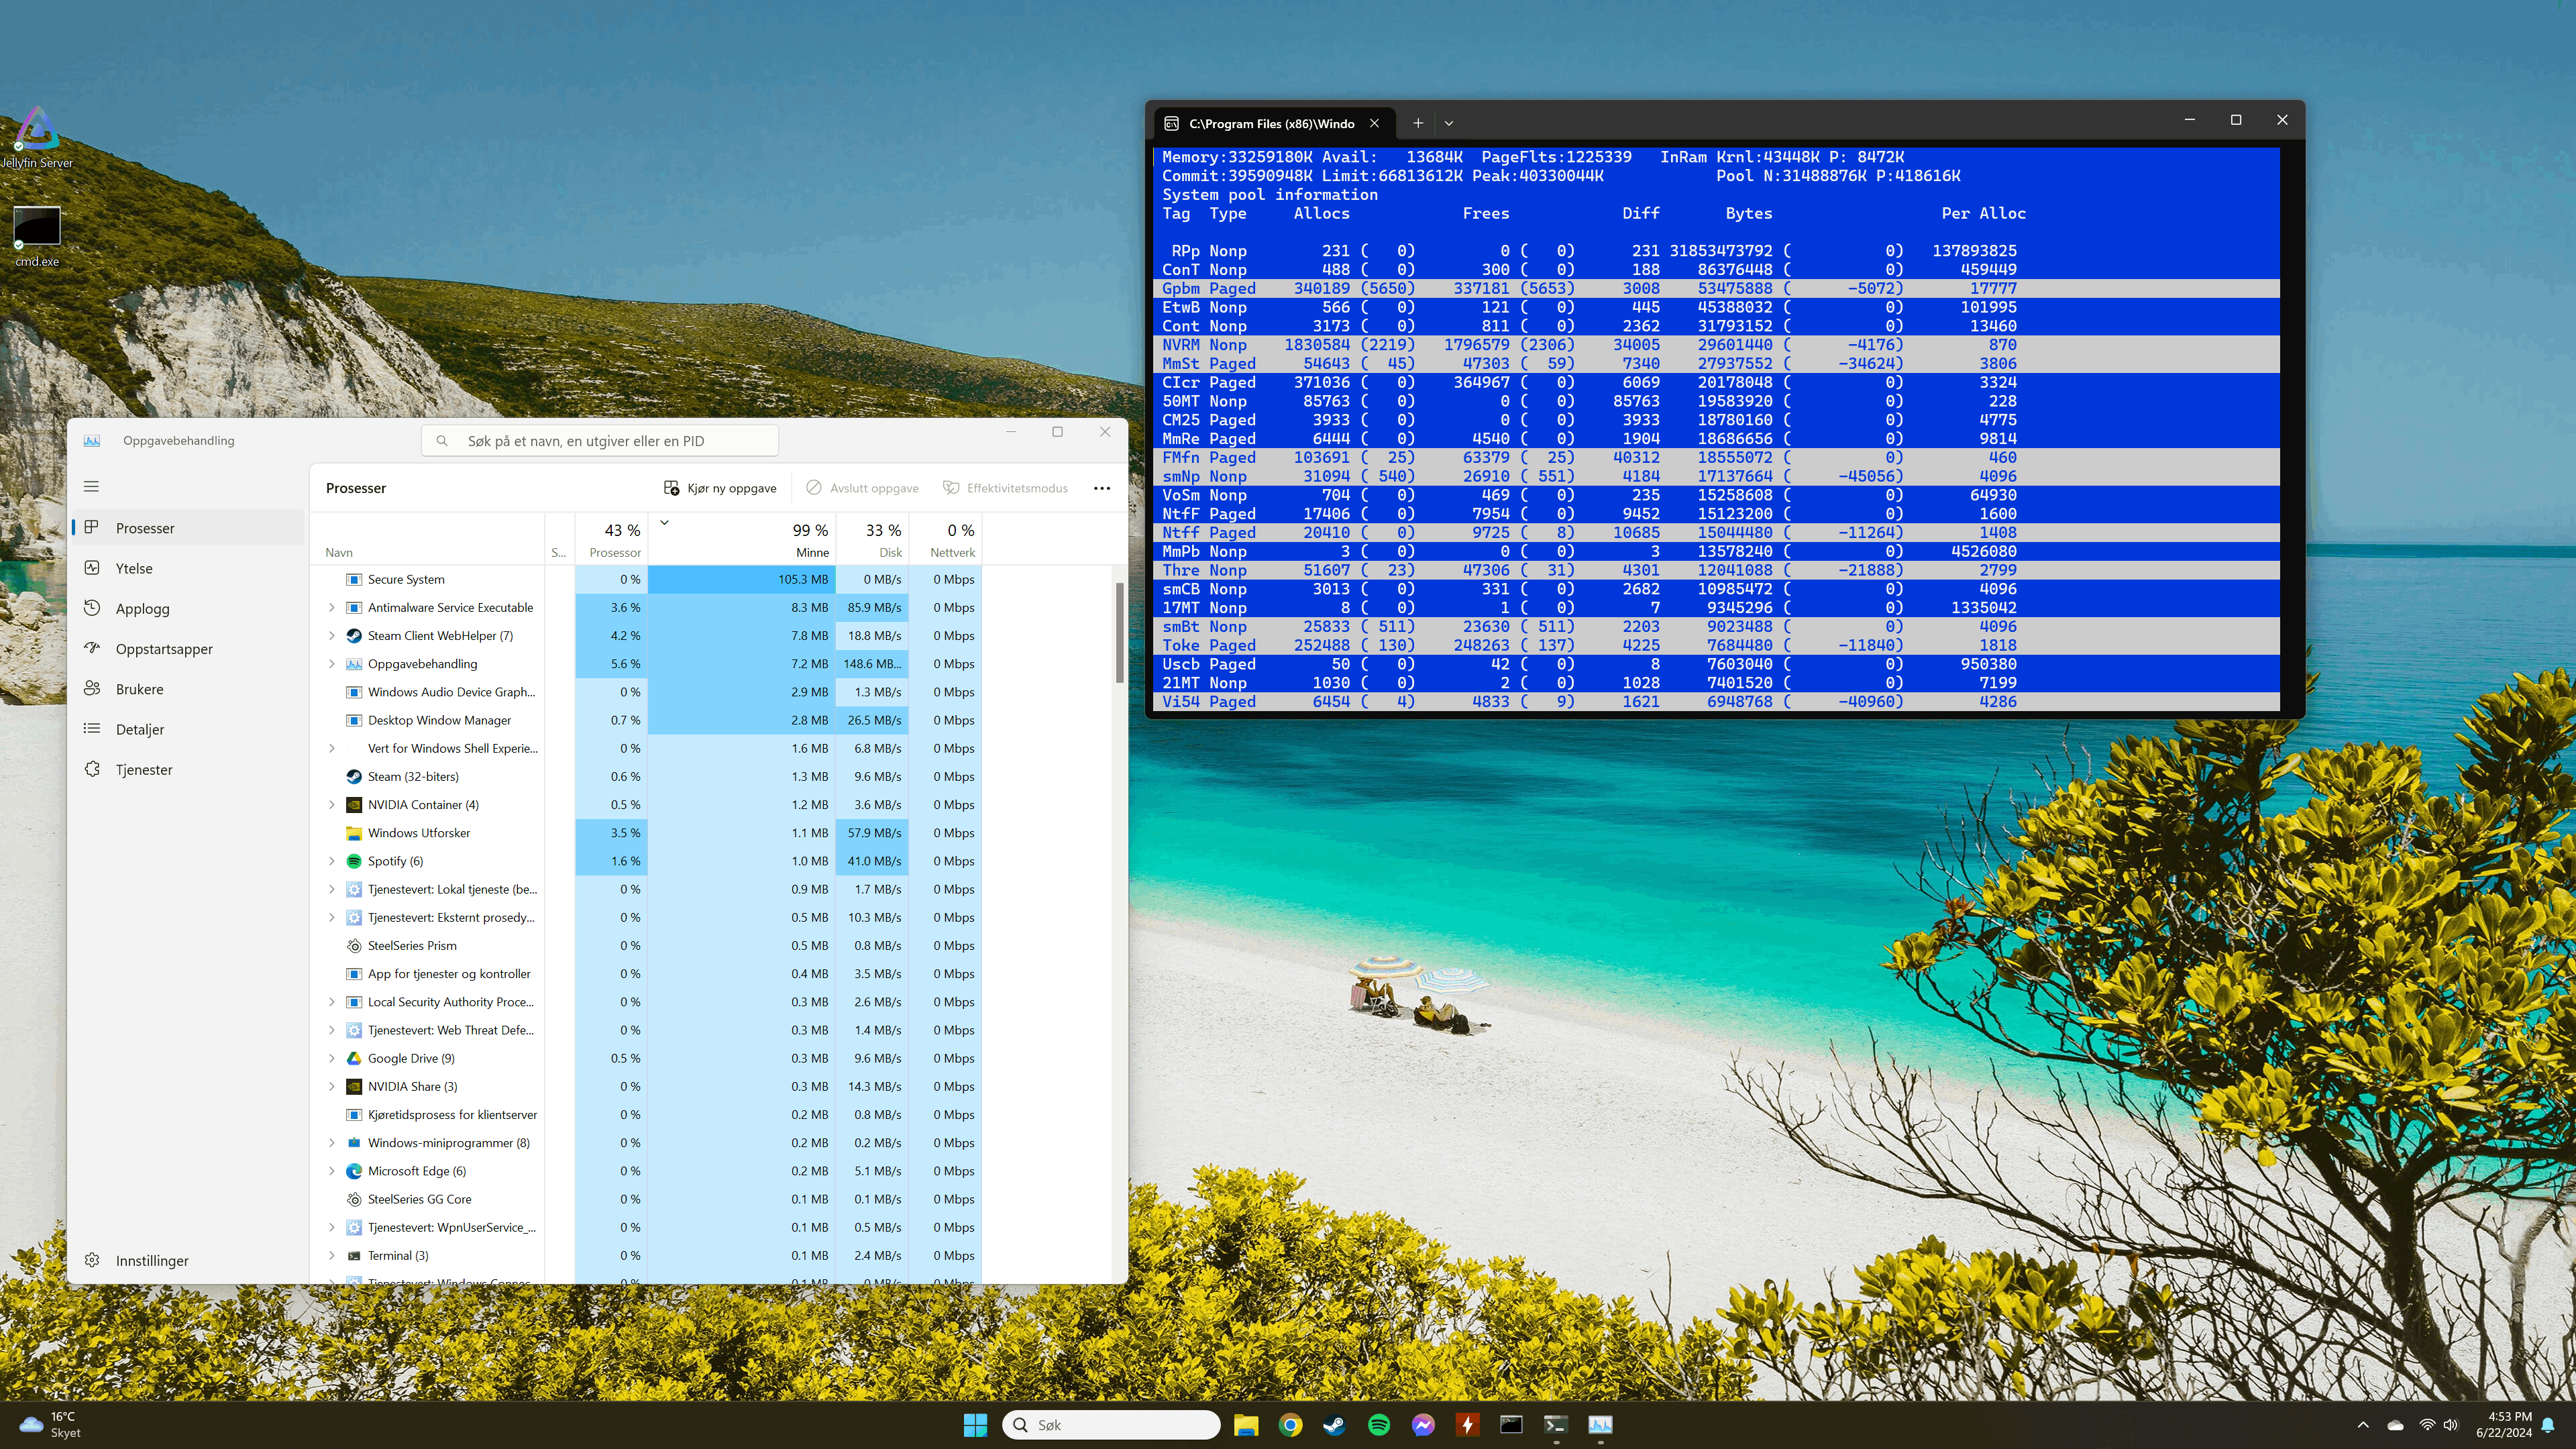Click the process list vertical scrollbar
Viewport: 2576px width, 1449px height.
pyautogui.click(x=1119, y=632)
